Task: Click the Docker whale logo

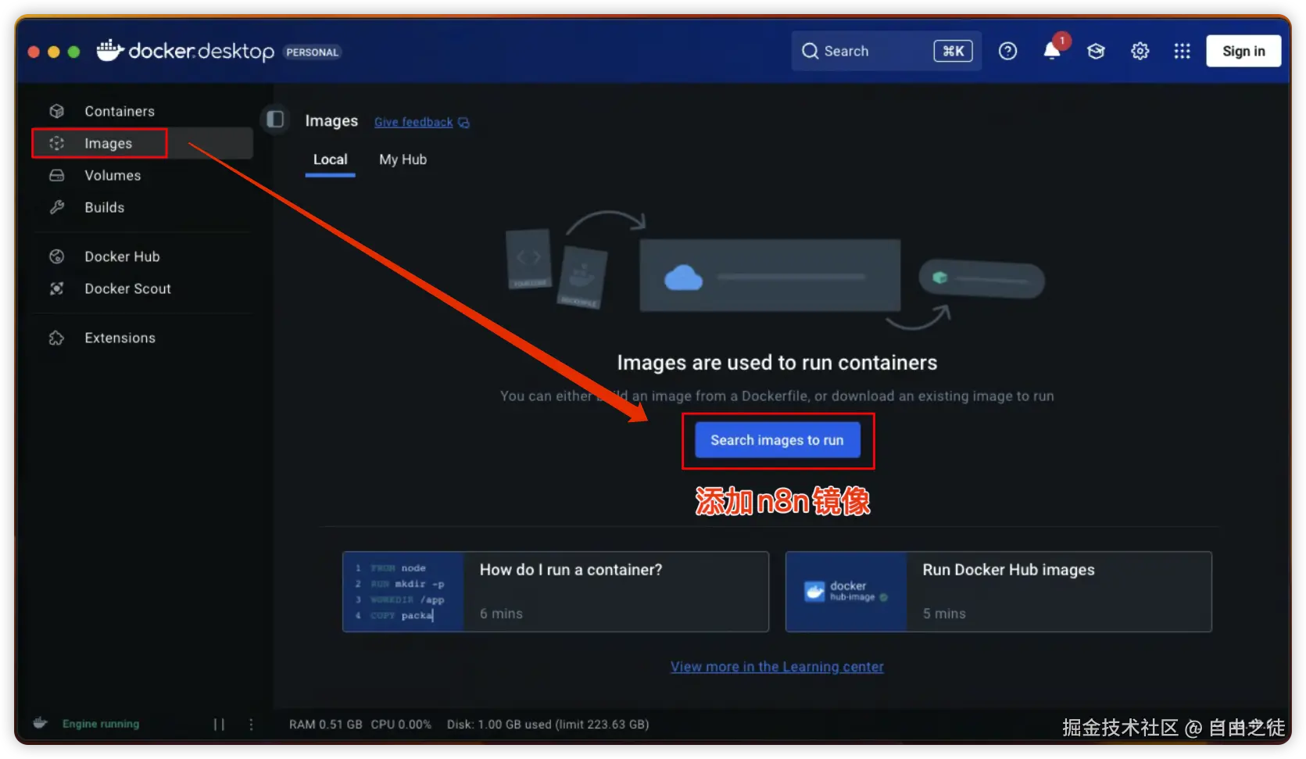Action: tap(109, 50)
